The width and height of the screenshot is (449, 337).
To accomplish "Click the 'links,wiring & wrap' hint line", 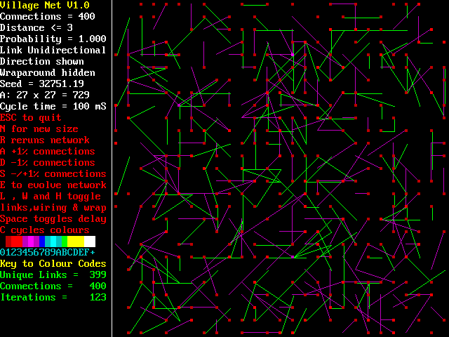I will point(53,208).
